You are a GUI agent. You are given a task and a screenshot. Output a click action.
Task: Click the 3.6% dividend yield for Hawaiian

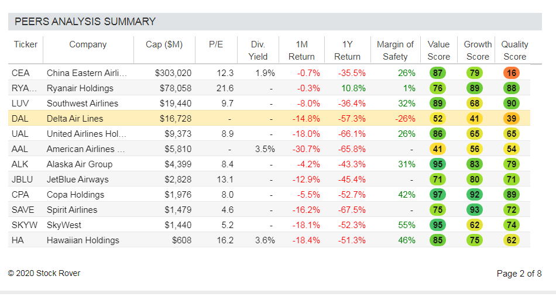[265, 240]
